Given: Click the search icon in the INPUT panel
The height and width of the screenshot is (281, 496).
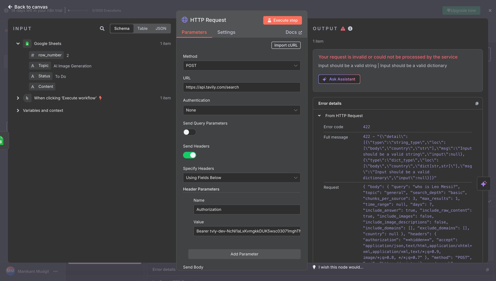Looking at the screenshot, I should 102,28.
